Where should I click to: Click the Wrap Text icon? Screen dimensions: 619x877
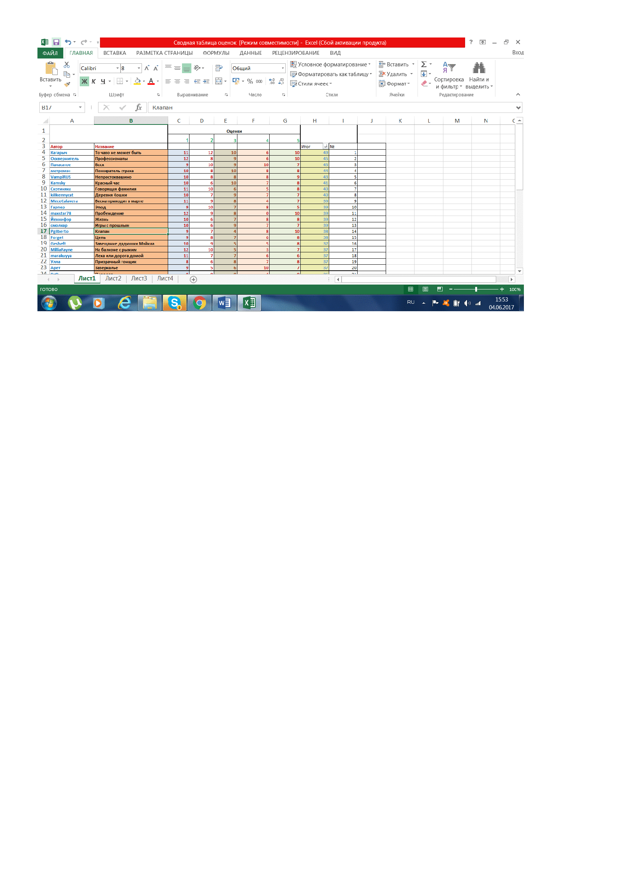(x=219, y=68)
